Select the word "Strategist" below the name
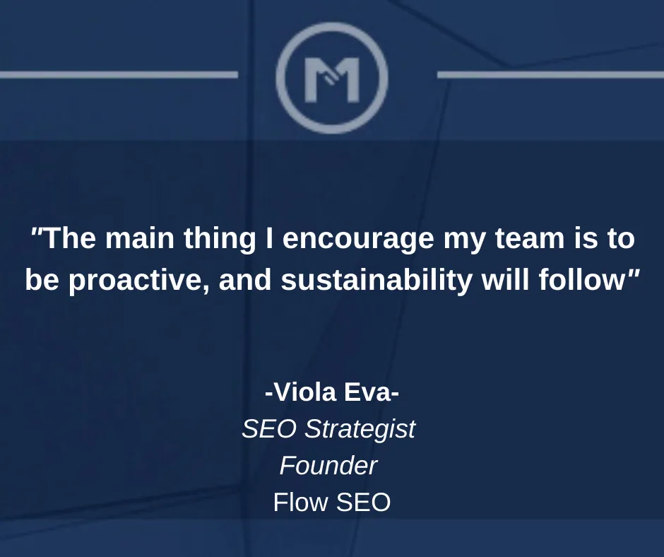This screenshot has width=664, height=557. [x=360, y=430]
